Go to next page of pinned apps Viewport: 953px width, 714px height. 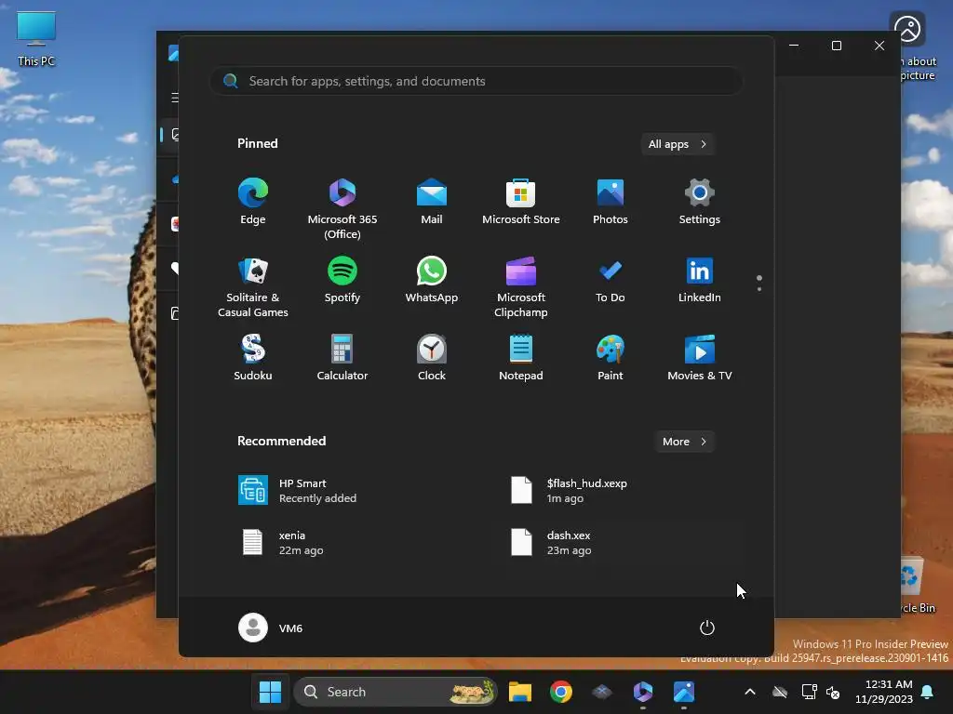(x=759, y=289)
